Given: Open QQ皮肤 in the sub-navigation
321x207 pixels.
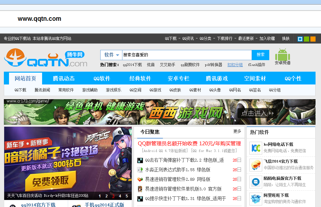Looking at the screenshot, I should point(175,90).
